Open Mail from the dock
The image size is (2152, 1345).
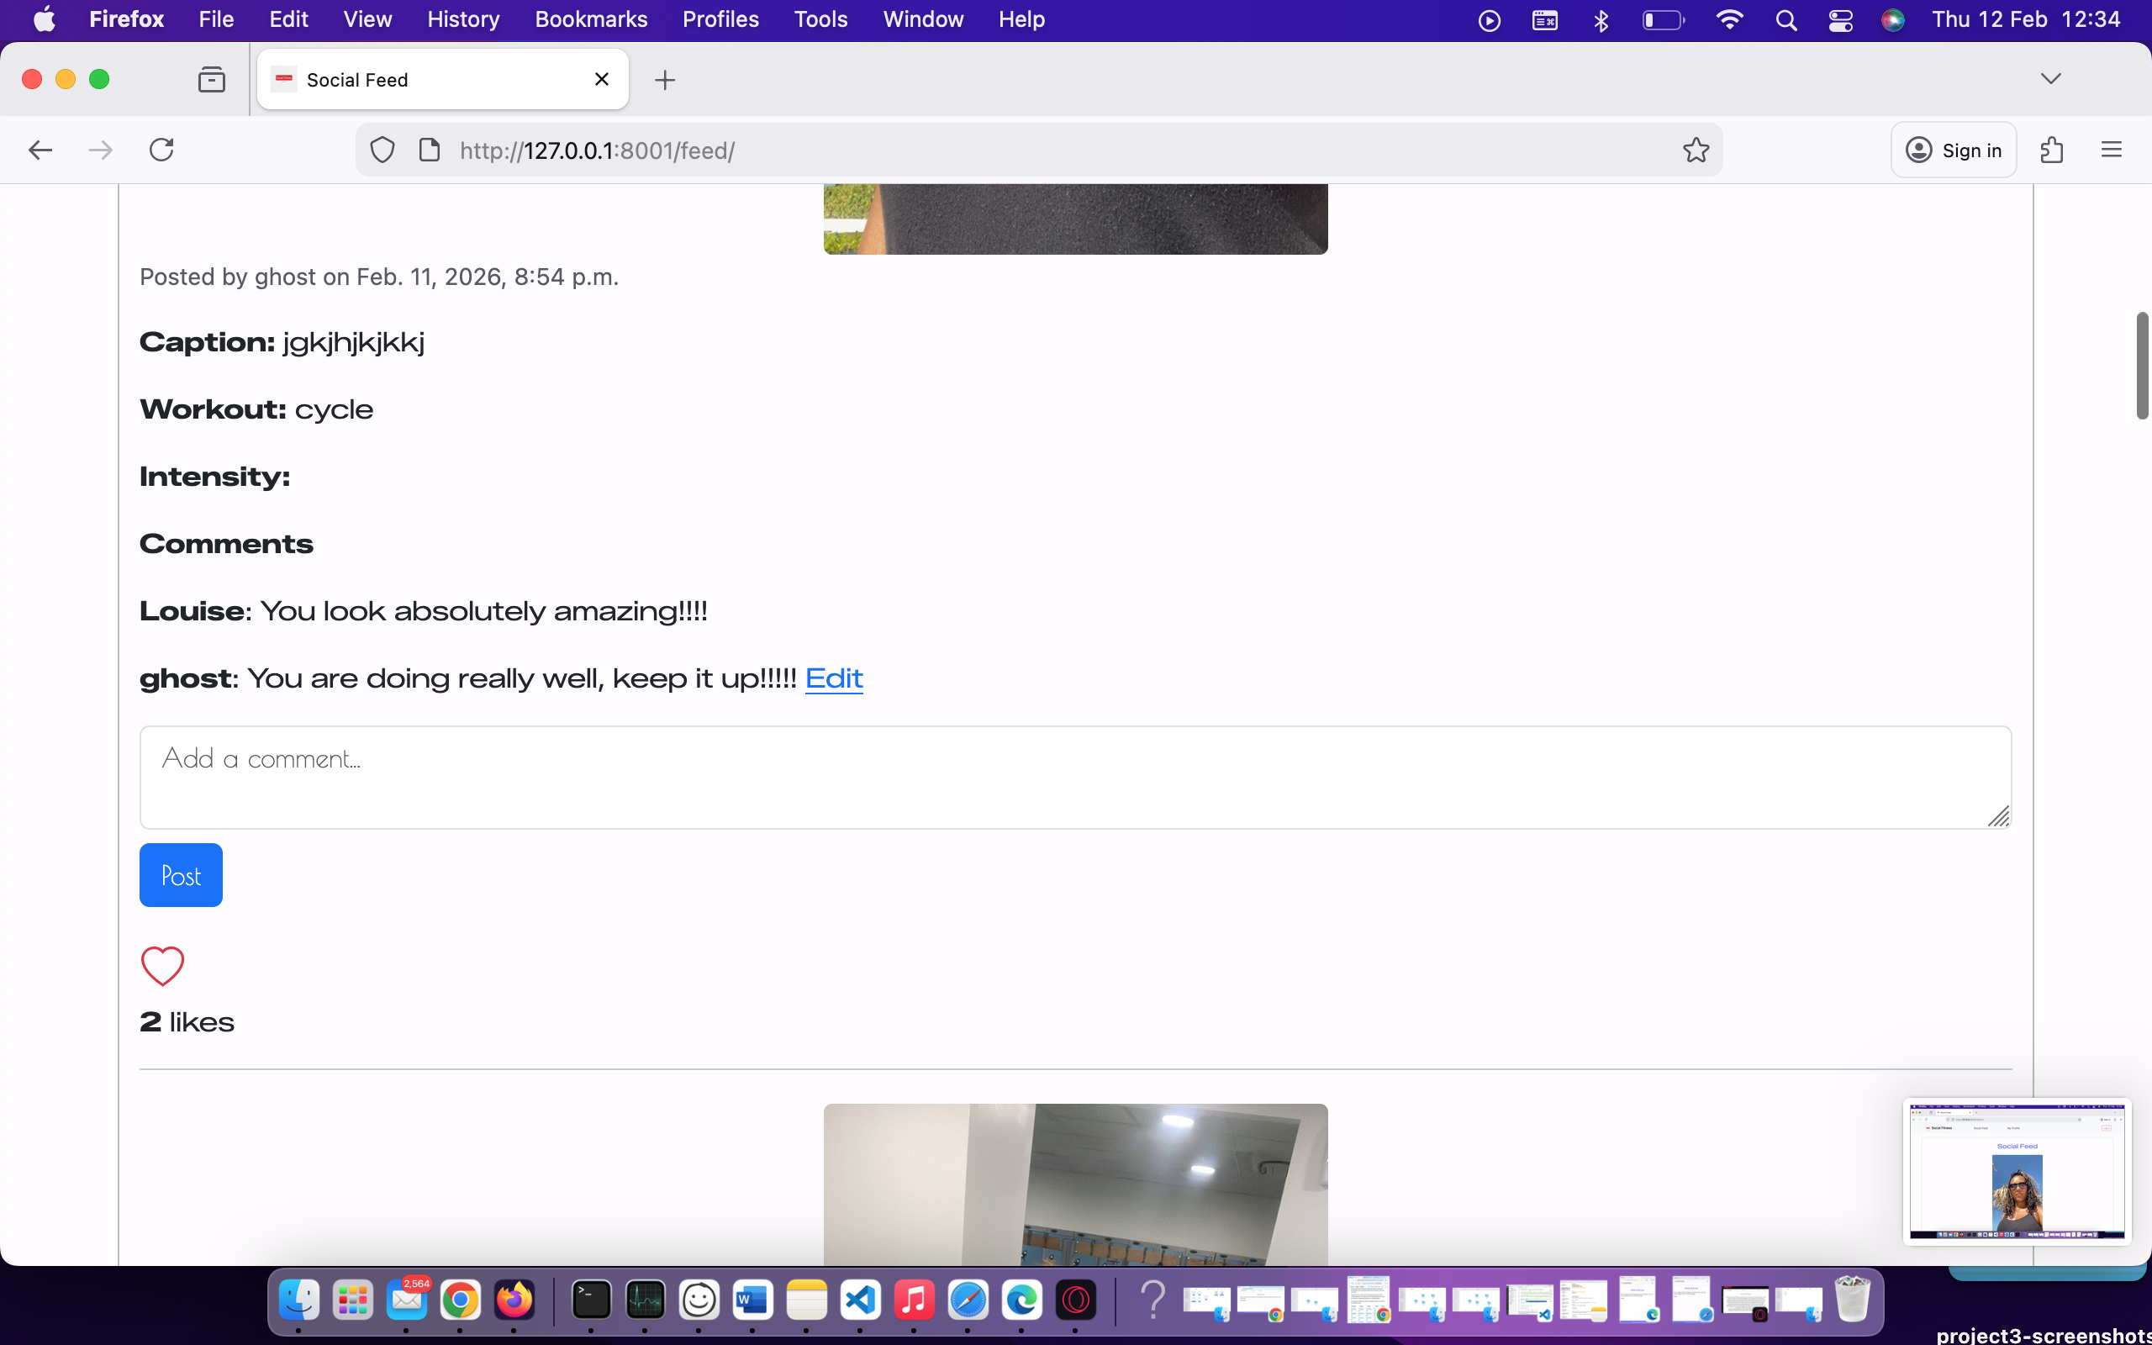(x=406, y=1300)
